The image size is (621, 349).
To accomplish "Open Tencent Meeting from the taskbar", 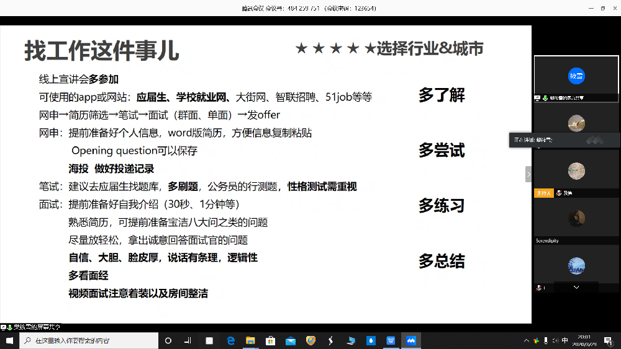I will (x=410, y=340).
